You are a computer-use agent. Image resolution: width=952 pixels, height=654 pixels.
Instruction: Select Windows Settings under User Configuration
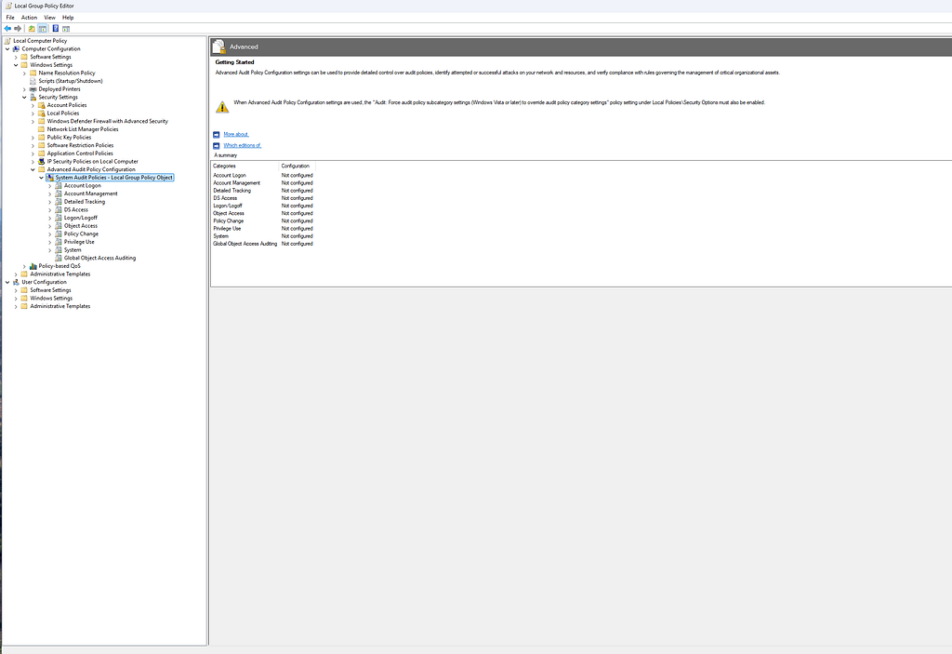(51, 299)
